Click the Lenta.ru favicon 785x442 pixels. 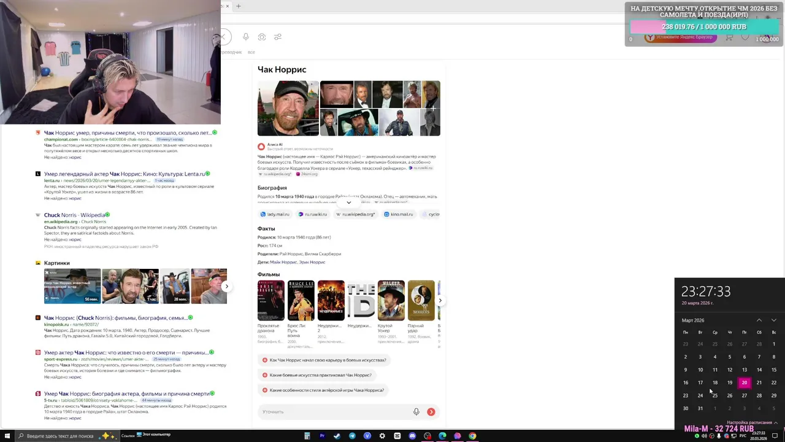[38, 174]
